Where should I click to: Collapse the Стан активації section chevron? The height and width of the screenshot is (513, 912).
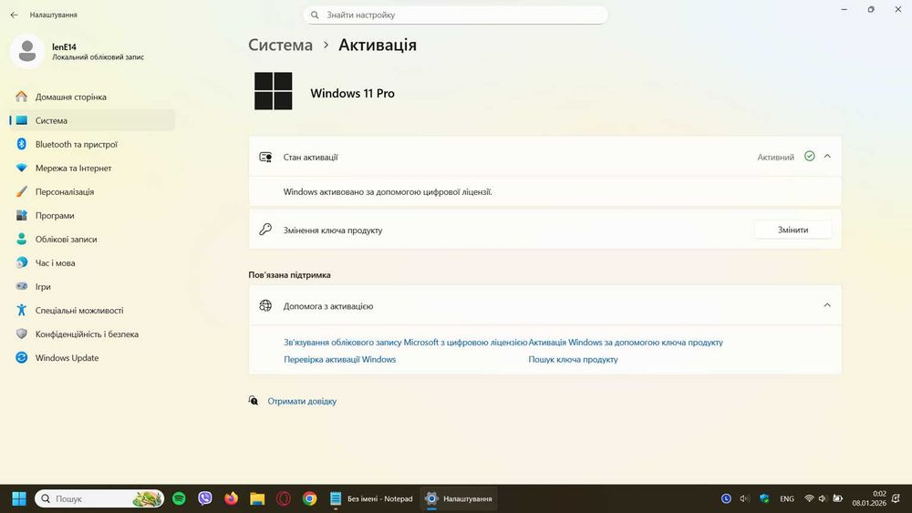(827, 157)
